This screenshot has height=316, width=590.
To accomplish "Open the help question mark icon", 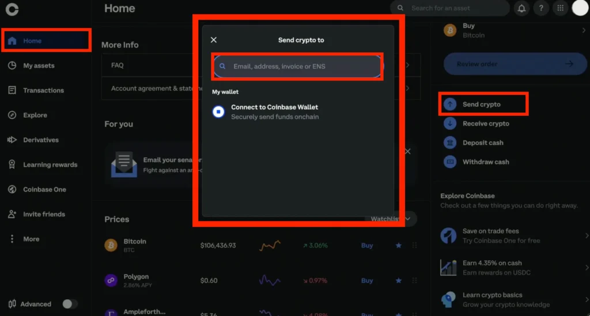I will click(540, 8).
